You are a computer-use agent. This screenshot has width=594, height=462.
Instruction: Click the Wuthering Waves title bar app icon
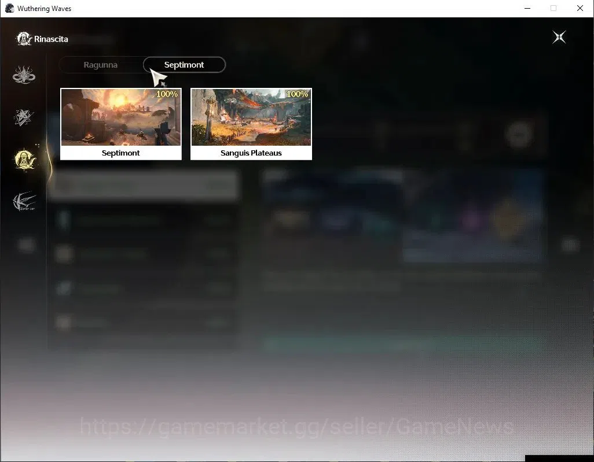pos(9,8)
